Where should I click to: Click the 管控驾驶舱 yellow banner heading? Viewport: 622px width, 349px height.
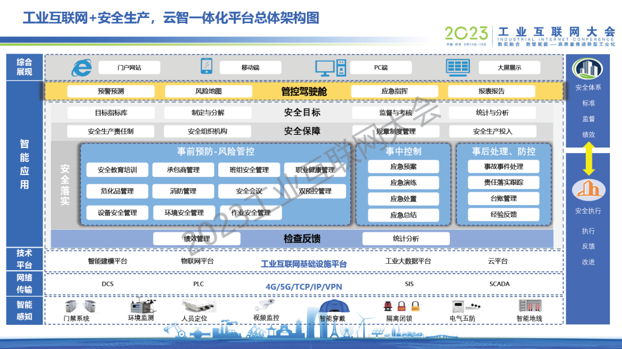304,91
